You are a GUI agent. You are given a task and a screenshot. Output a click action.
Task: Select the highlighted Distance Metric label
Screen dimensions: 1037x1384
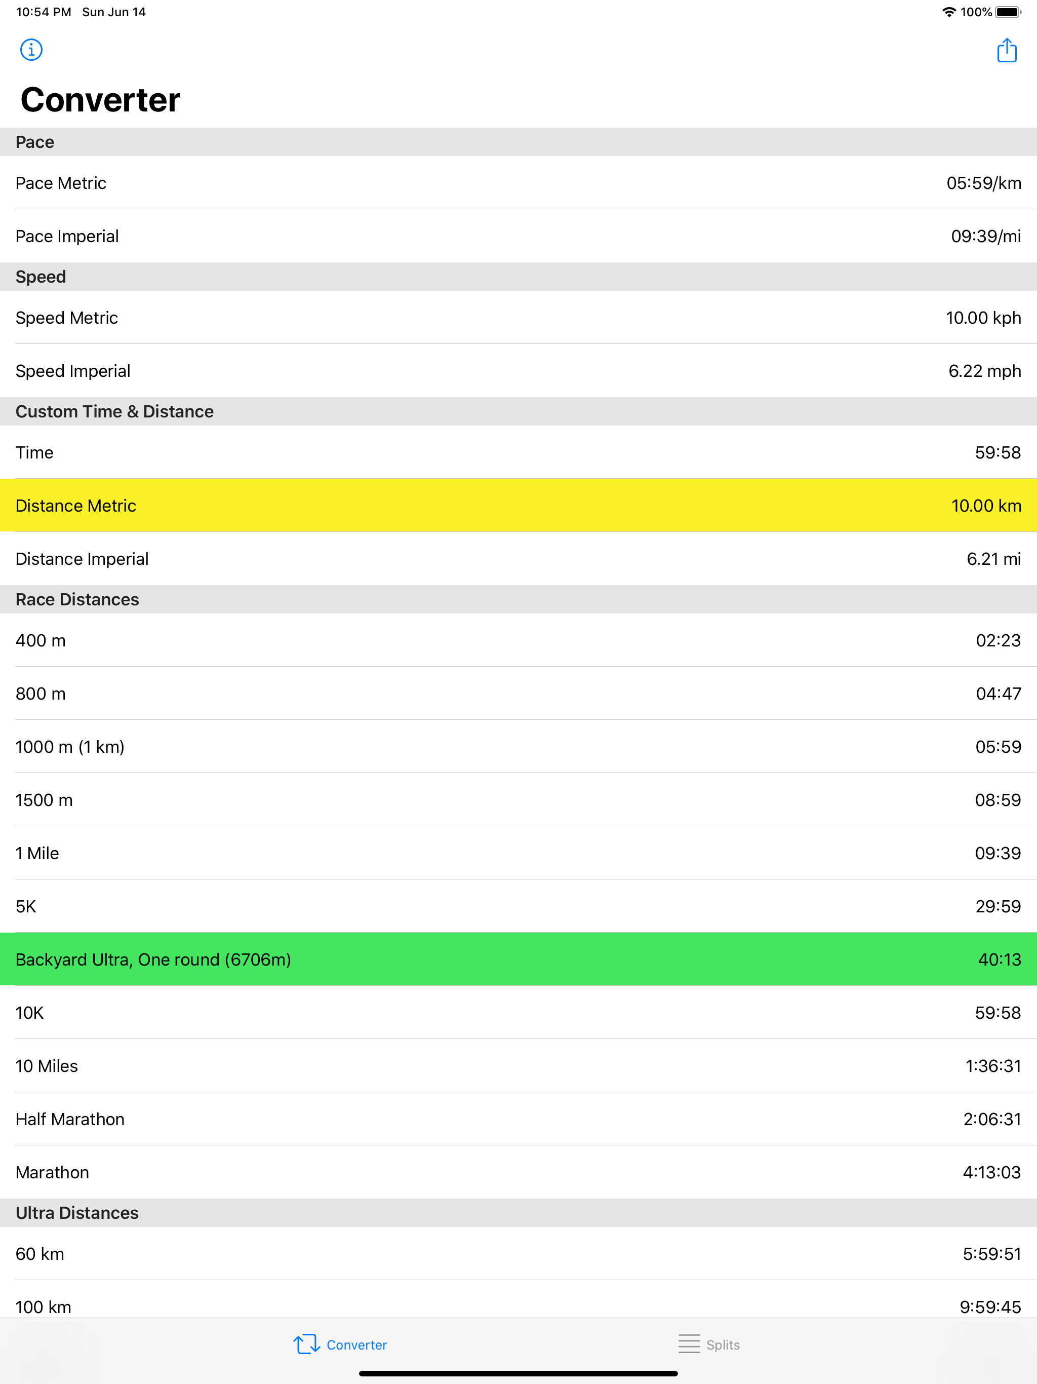(x=75, y=506)
